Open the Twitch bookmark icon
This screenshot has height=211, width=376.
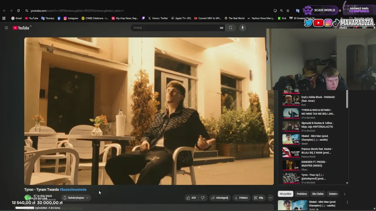tap(143, 18)
